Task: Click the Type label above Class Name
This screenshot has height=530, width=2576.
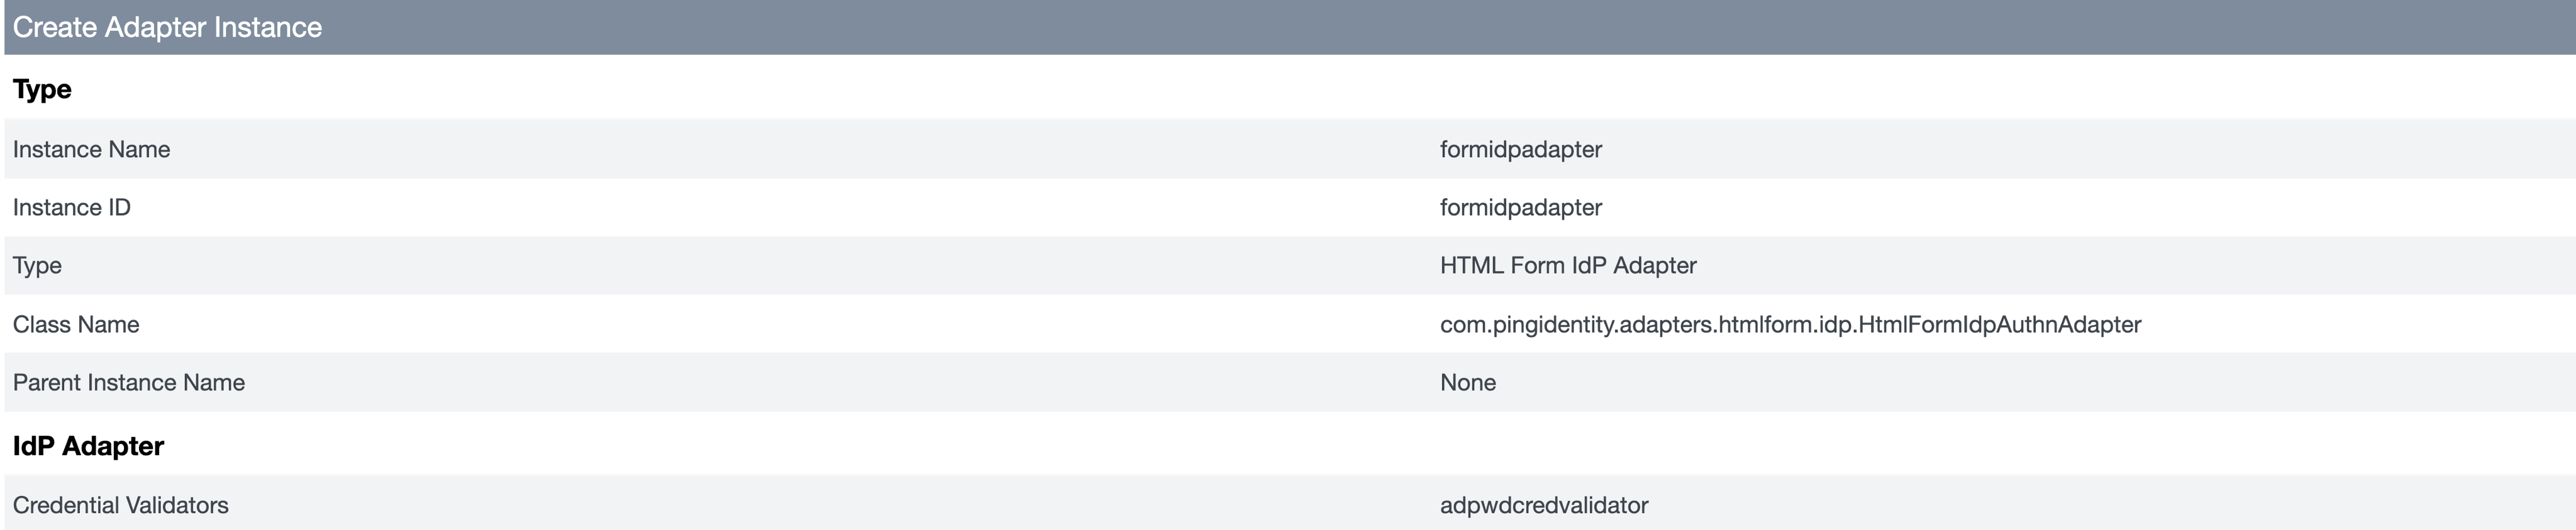Action: pyautogui.click(x=37, y=265)
